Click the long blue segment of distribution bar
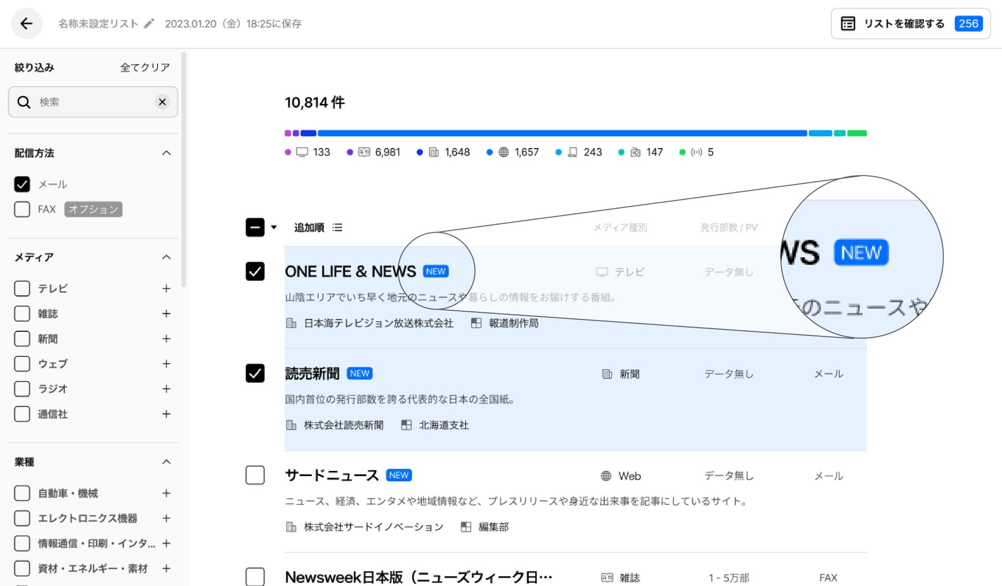The width and height of the screenshot is (1002, 586). [562, 133]
